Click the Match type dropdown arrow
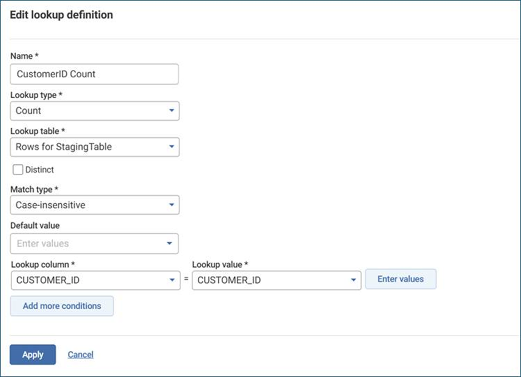 click(x=171, y=205)
